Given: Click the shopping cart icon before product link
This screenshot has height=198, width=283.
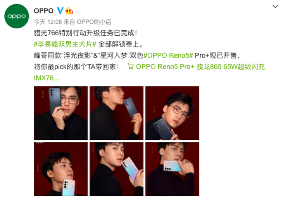Looking at the screenshot, I should (x=131, y=66).
